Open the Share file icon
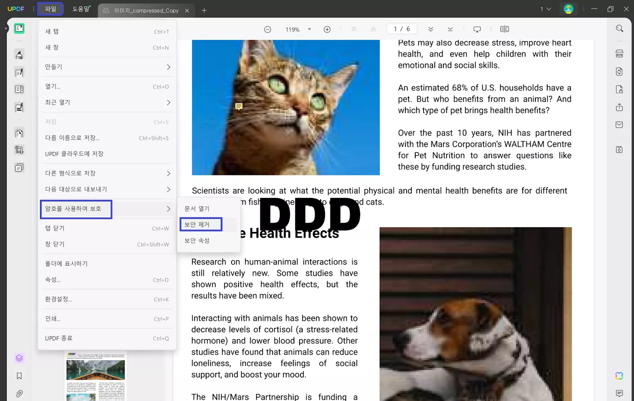This screenshot has height=401, width=634. point(619,107)
